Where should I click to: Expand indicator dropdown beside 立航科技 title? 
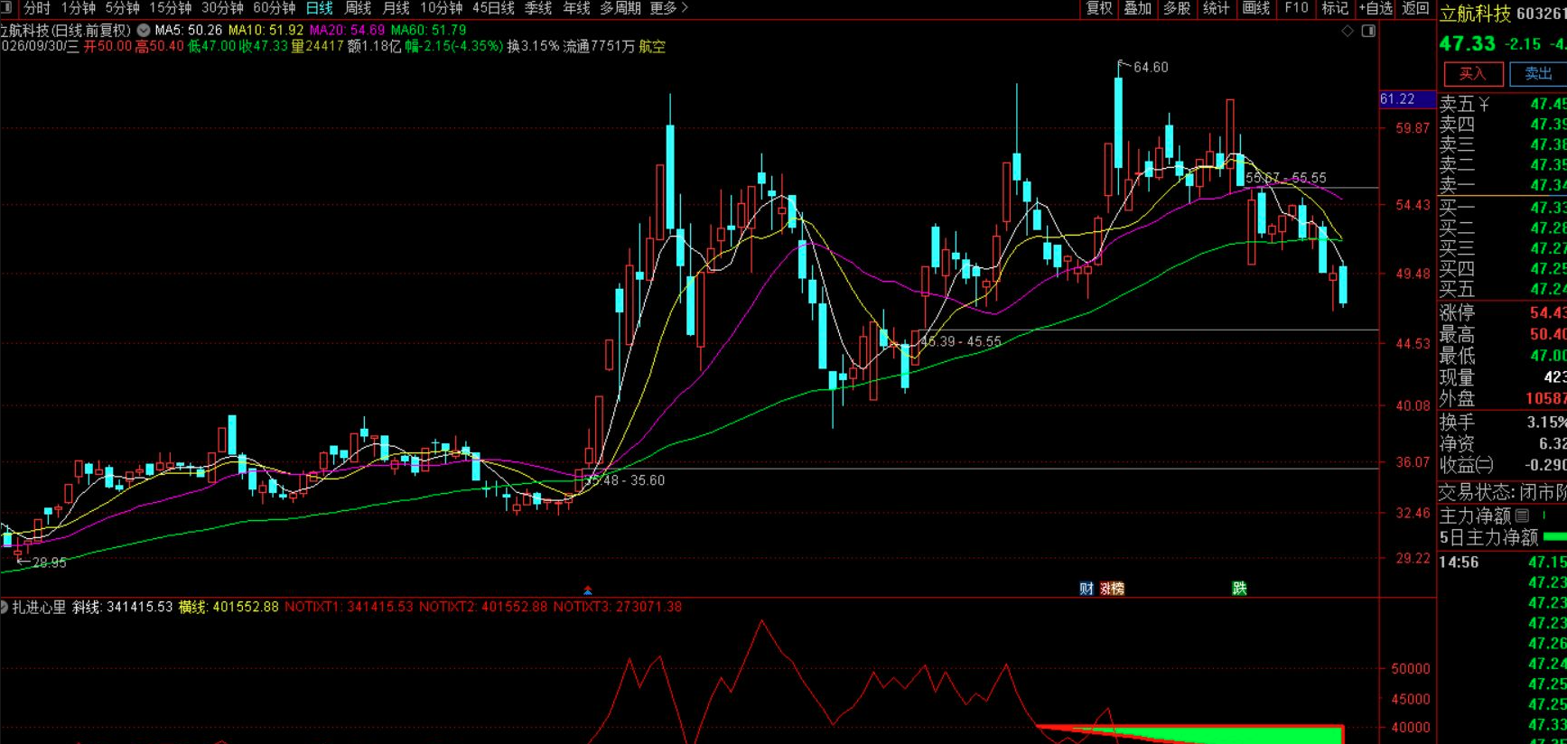coord(144,30)
